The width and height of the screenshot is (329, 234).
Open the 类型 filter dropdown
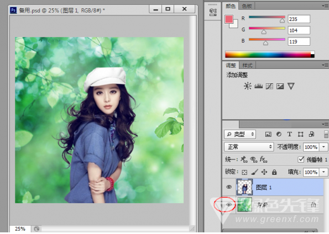240,134
